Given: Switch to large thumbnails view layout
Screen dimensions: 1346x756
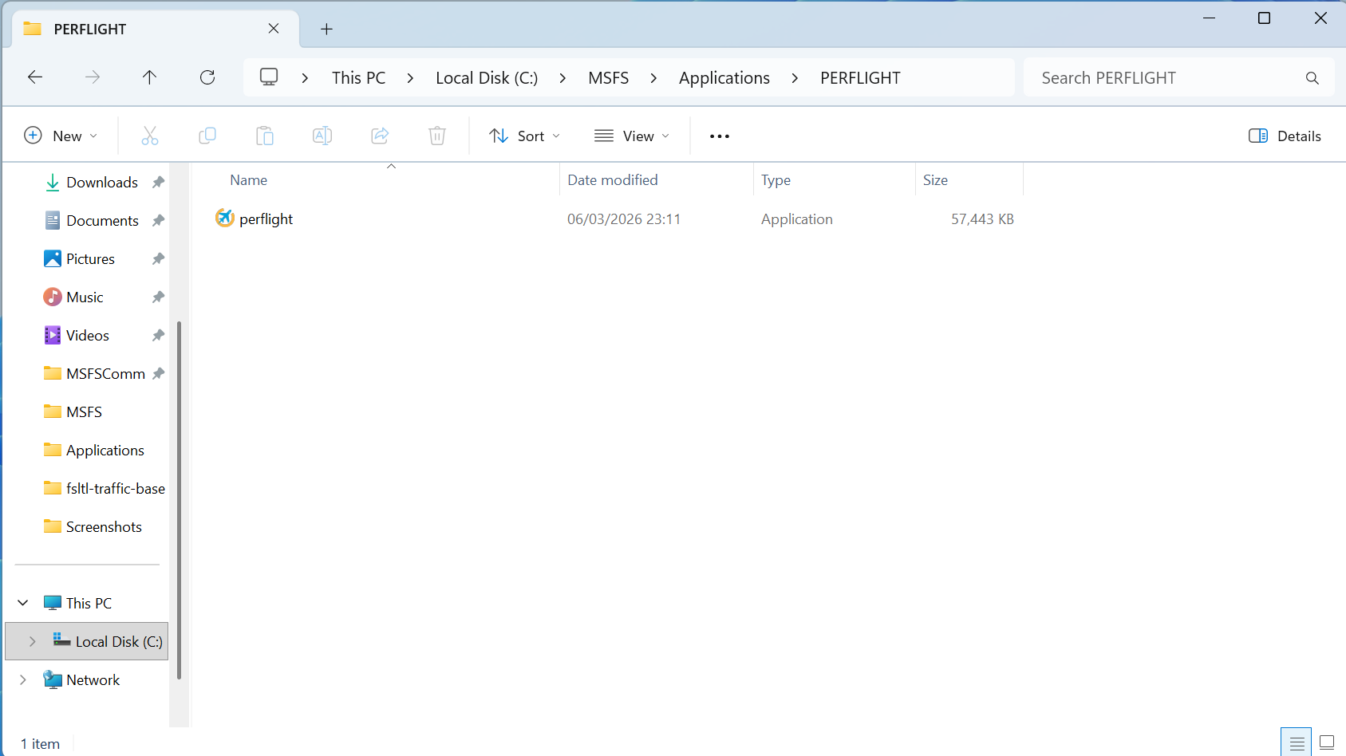Looking at the screenshot, I should (1327, 743).
